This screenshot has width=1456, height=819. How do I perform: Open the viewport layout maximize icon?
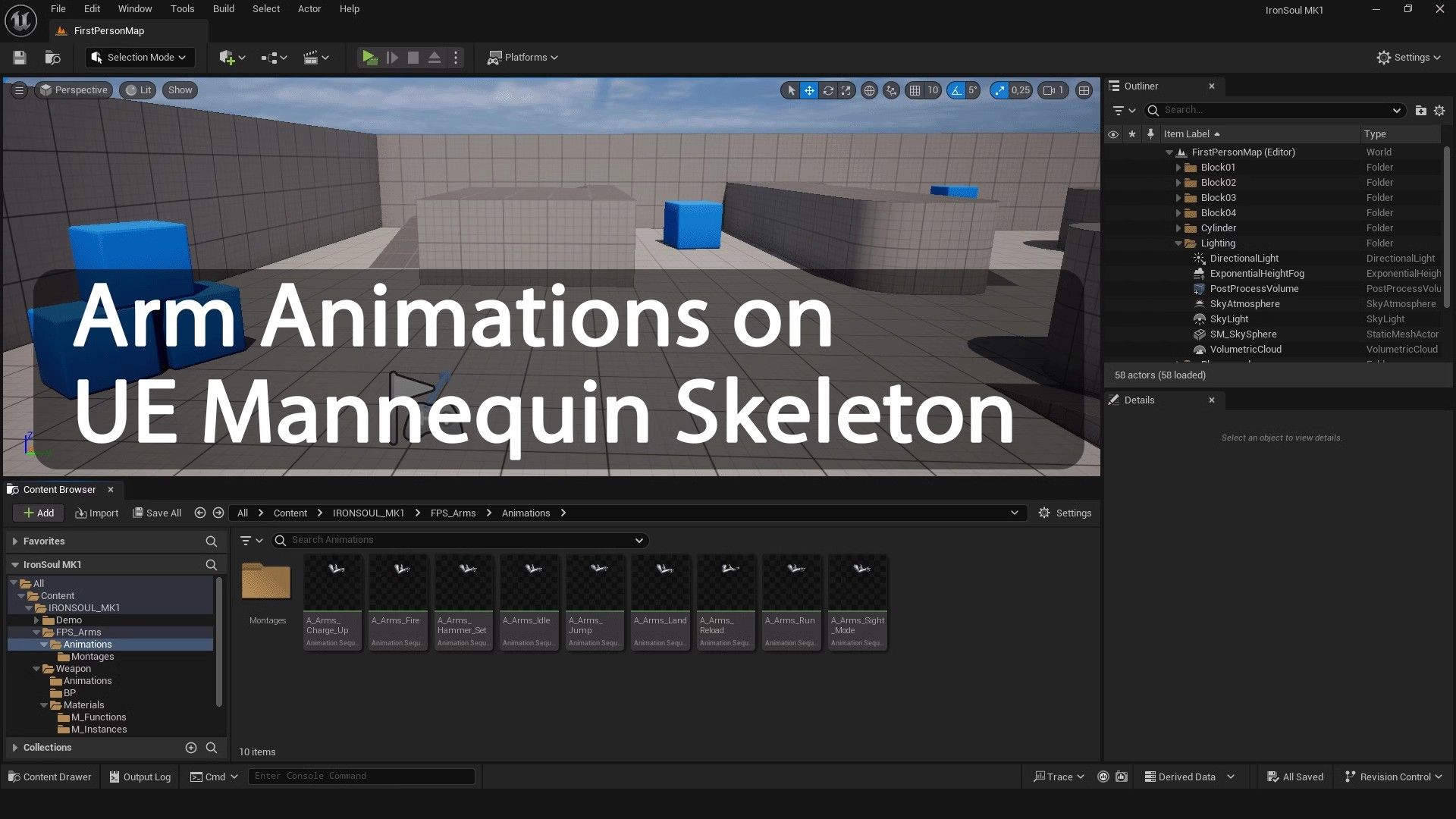tap(1084, 90)
